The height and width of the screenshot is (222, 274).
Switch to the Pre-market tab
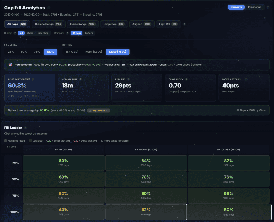[x=254, y=7]
